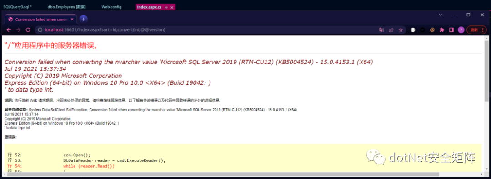The height and width of the screenshot is (179, 491).
Task: Open the black circle extension icon
Action: [422, 30]
